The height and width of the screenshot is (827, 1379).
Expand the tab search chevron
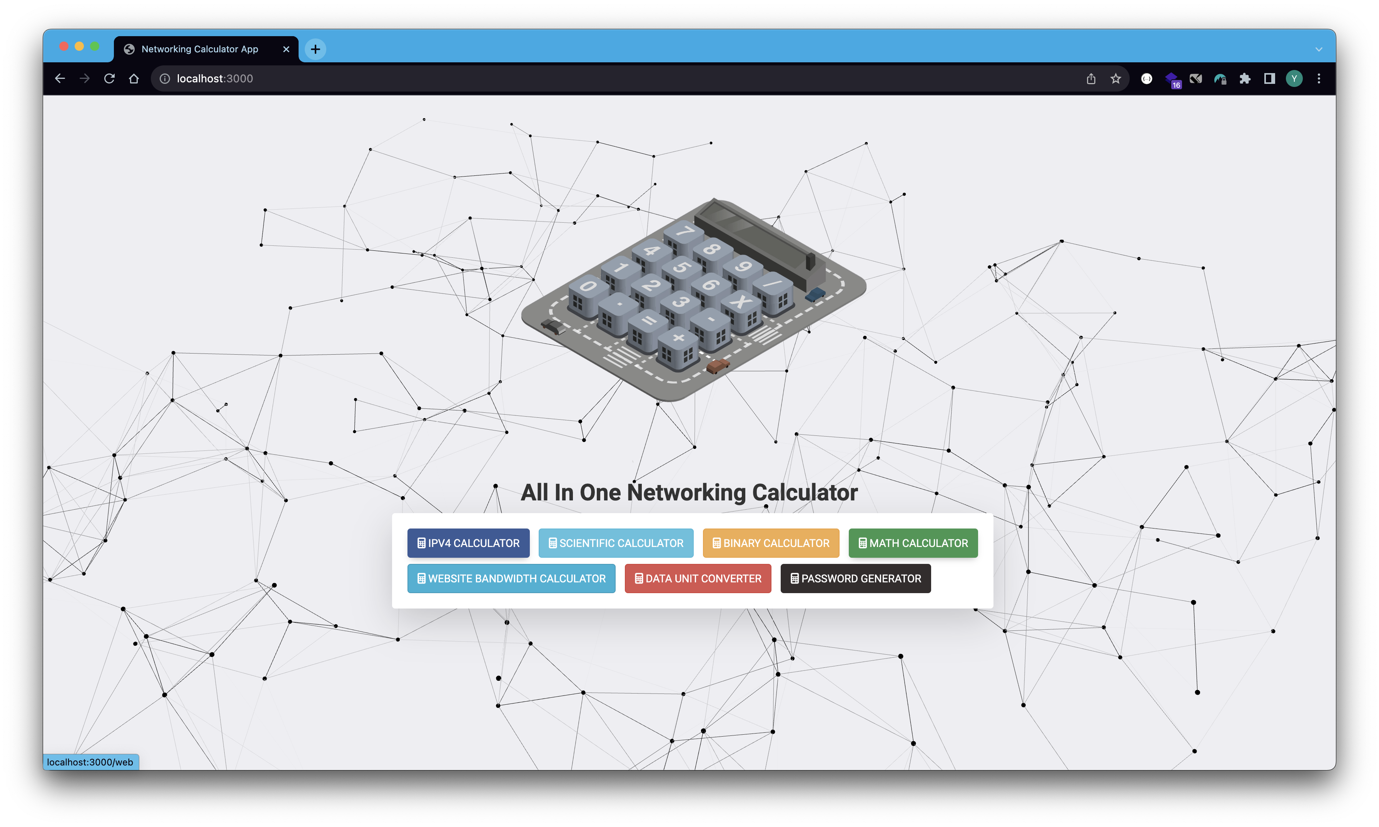(x=1319, y=49)
